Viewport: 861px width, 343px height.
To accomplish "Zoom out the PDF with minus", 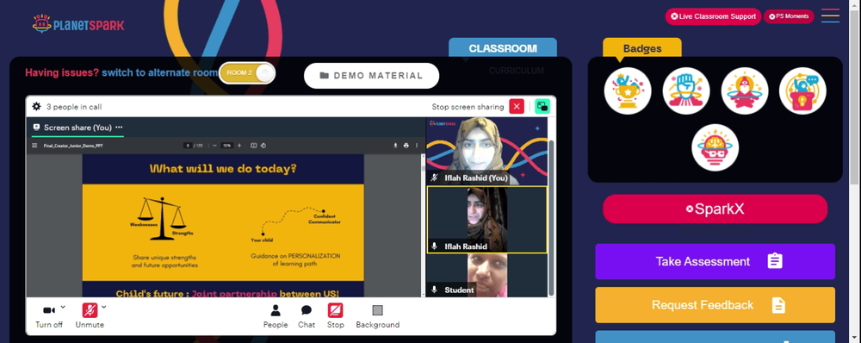I will pos(214,146).
